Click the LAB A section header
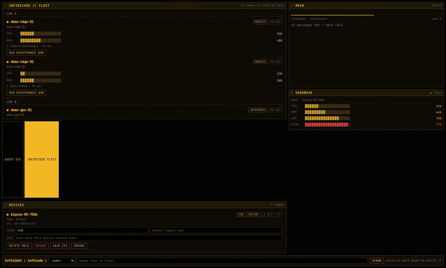Image resolution: width=446 pixels, height=268 pixels. (x=12, y=14)
